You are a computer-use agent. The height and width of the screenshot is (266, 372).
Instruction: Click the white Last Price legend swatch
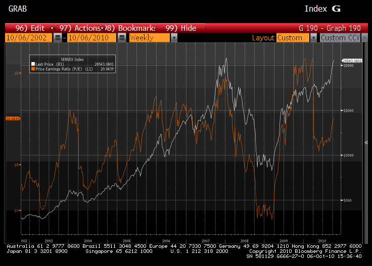point(33,64)
